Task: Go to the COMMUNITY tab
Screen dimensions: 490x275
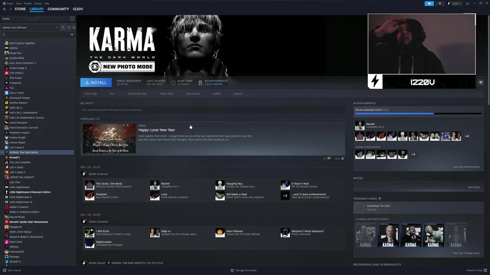Action: point(58,9)
